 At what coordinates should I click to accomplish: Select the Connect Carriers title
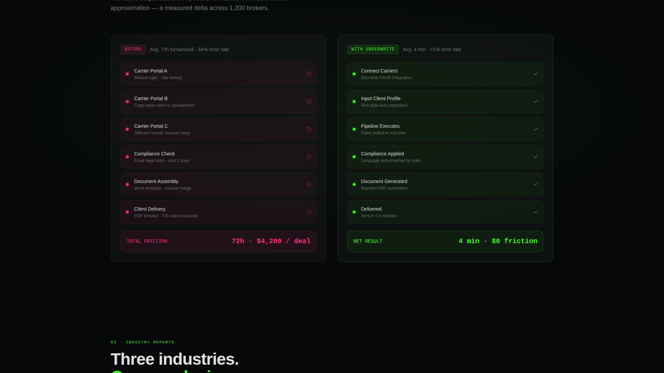point(379,71)
